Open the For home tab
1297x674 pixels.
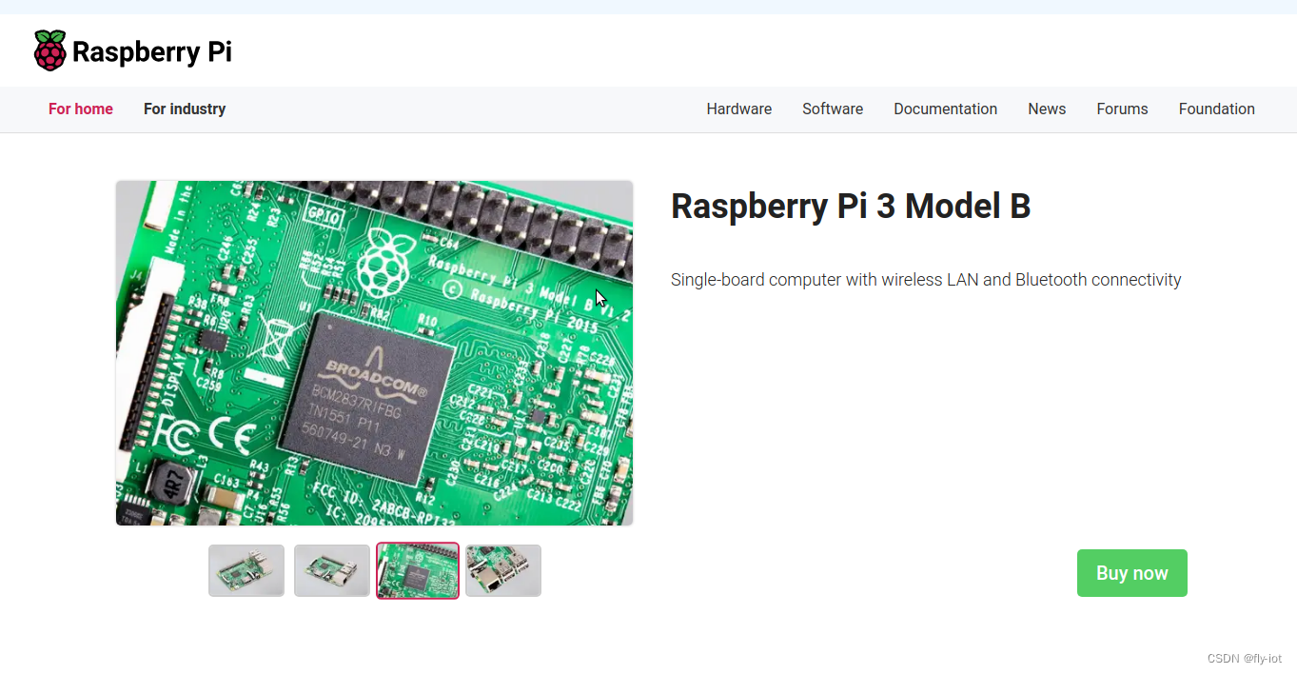coord(81,109)
